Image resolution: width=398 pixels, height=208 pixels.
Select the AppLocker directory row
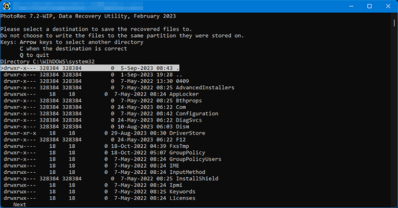(101, 94)
